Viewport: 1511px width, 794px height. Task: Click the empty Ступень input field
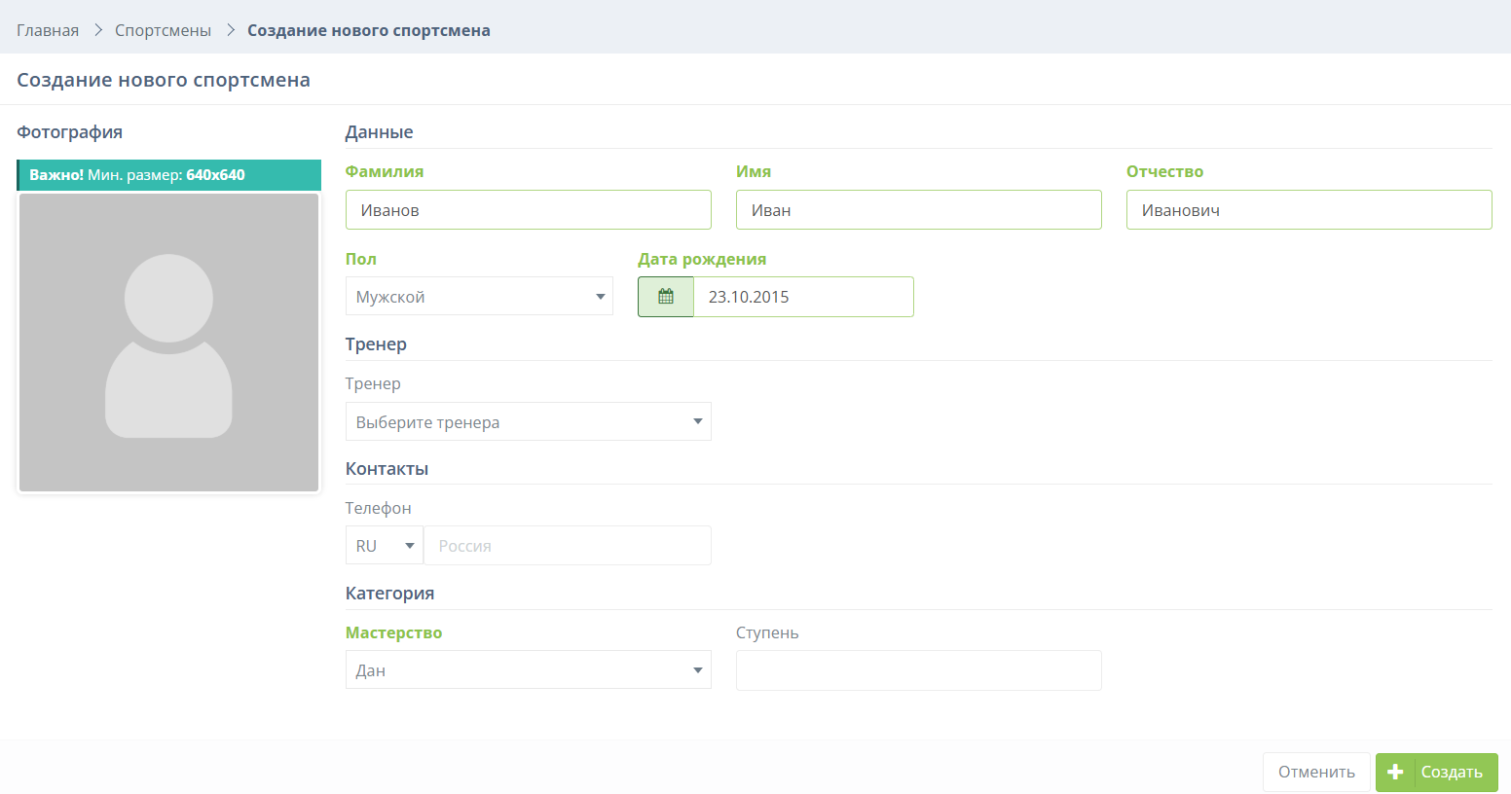pyautogui.click(x=918, y=670)
